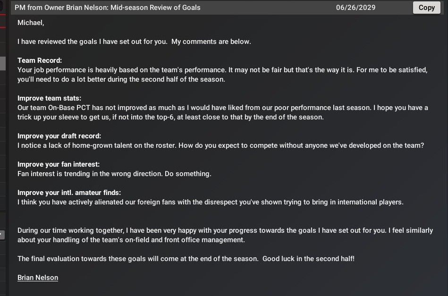Click the 'Our team On-Base PCT' paragraph
The image size is (448, 296).
coord(223,112)
